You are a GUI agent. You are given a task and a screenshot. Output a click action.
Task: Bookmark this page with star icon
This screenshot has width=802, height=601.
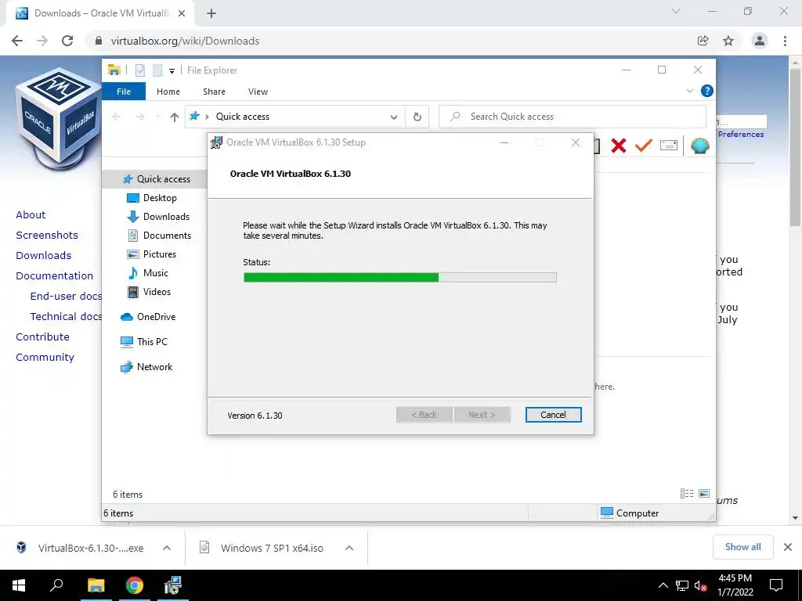728,41
